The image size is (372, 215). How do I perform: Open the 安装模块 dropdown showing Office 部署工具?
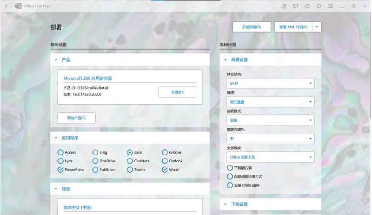[270, 157]
